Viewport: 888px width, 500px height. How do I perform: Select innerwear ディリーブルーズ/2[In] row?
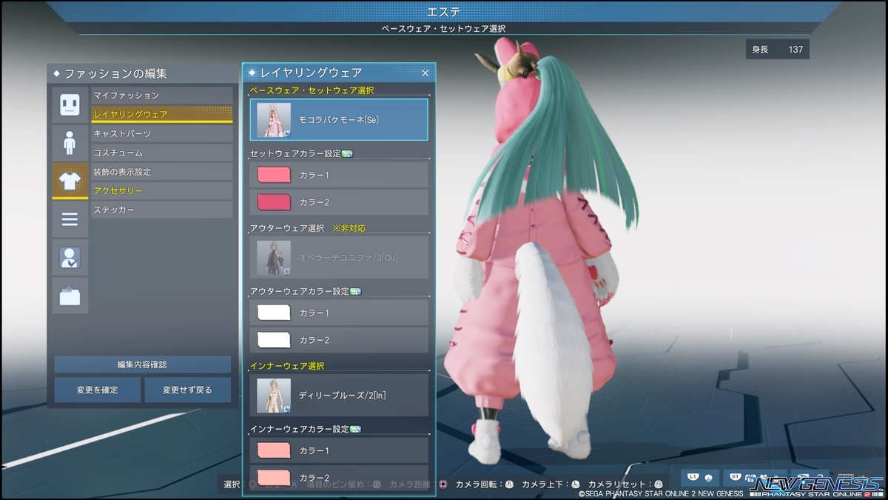(x=339, y=395)
